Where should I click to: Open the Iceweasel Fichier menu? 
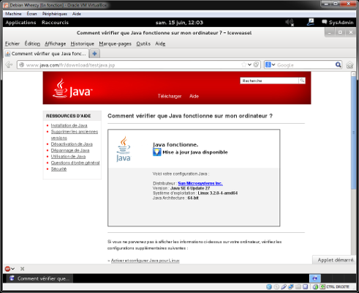pos(12,44)
